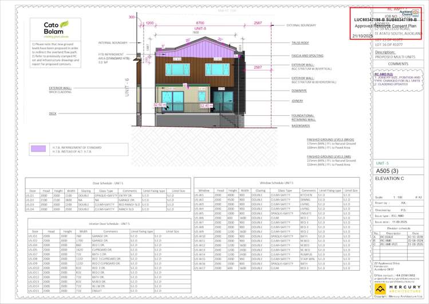429x304 pixels.
Task: Click the 'DOWNPIPE' annotation
Action: 299,91
